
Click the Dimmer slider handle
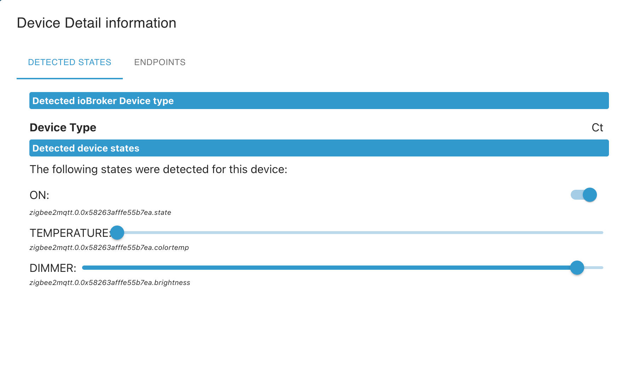point(577,268)
